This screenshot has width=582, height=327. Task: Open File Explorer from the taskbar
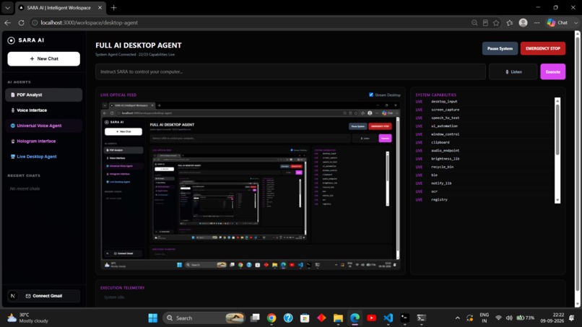[338, 318]
